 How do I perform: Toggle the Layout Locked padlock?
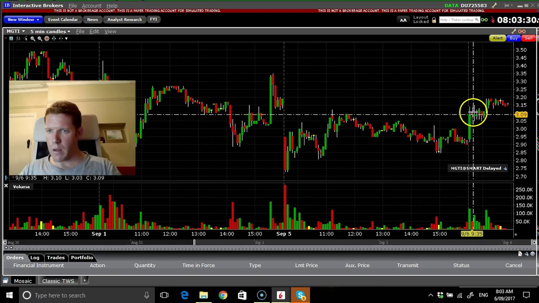[x=434, y=20]
